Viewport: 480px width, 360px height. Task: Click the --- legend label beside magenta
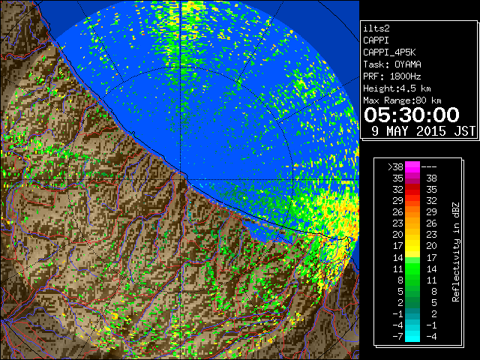click(429, 167)
